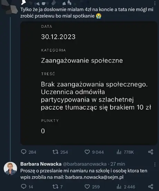The width and height of the screenshot is (159, 191).
Task: View analytics showing 778K views
Action: (125, 152)
